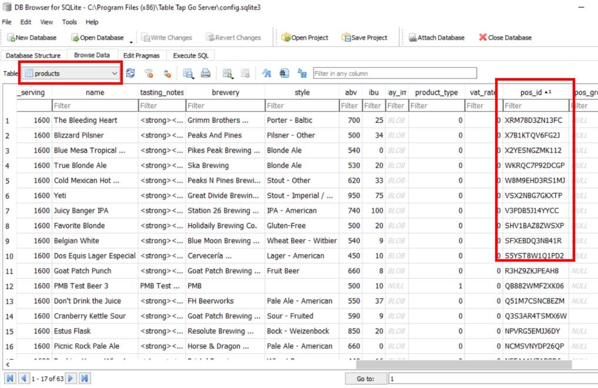Select cell 'Juicy Banger IPA'

[x=95, y=210]
